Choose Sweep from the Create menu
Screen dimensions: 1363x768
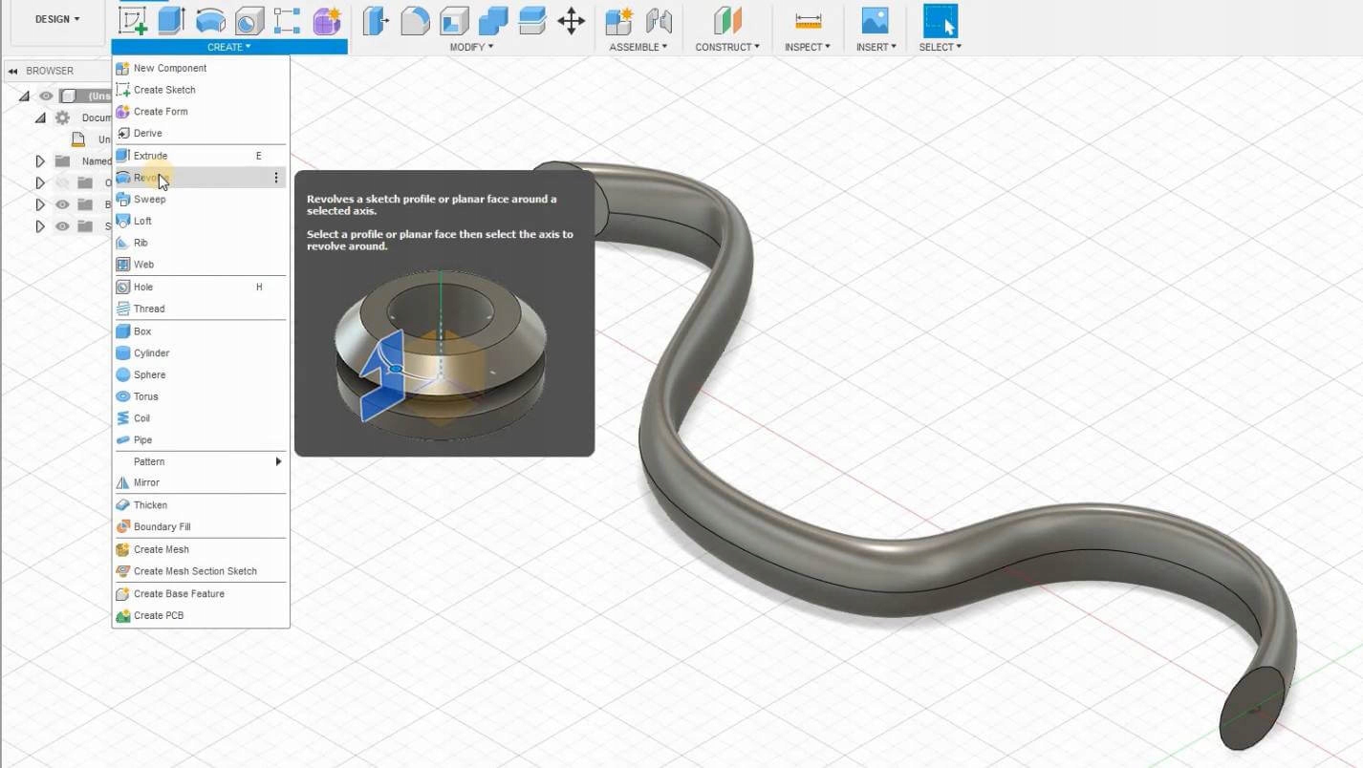(149, 199)
